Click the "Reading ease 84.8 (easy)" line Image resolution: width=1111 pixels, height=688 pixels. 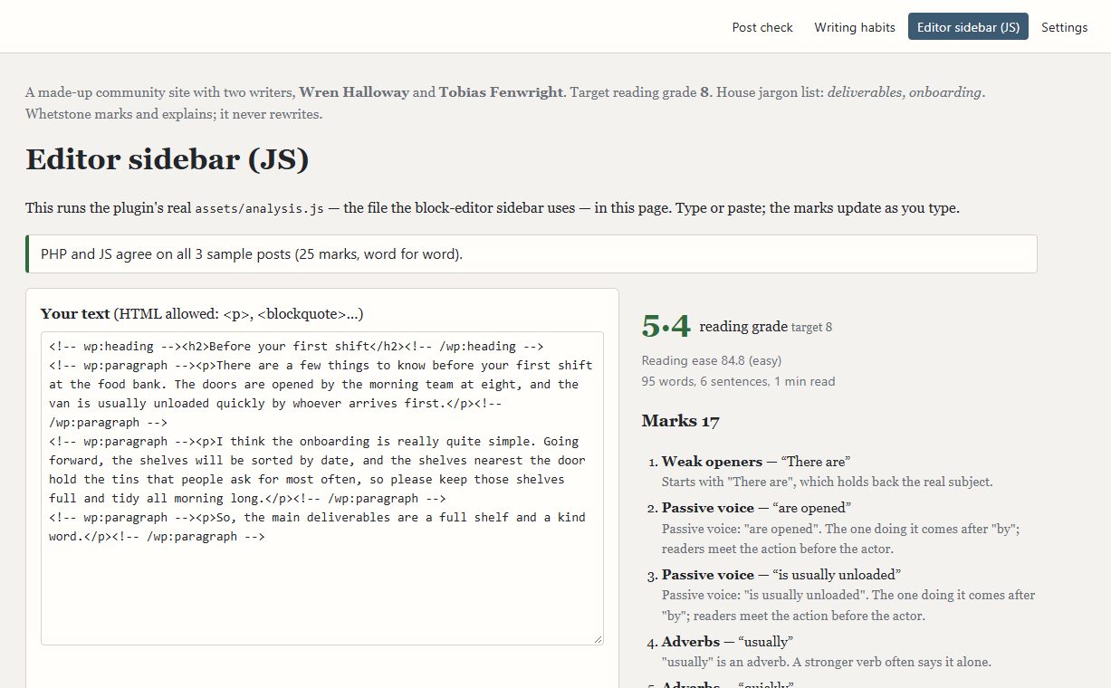point(712,361)
